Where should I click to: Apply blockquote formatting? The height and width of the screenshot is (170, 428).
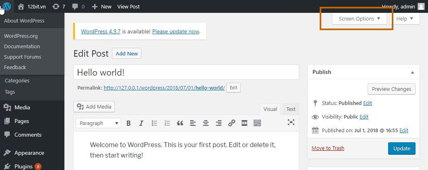pos(180,123)
